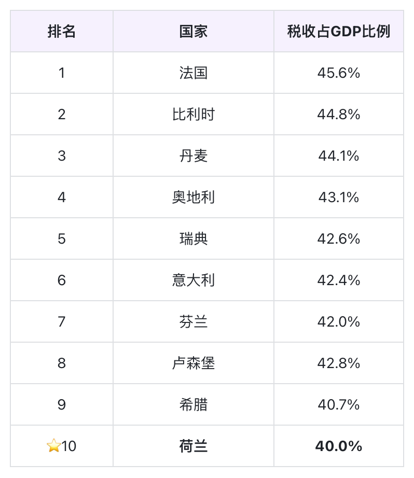414x478 pixels.
Task: Click the 排名 column header
Action: (62, 32)
